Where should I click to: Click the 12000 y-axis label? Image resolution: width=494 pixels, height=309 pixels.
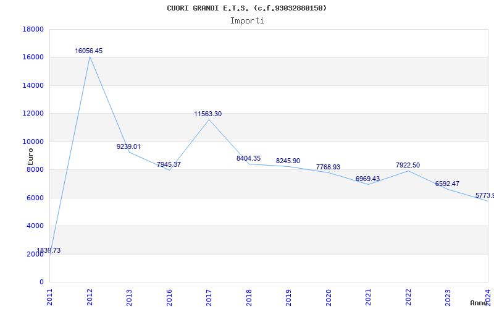coord(33,114)
